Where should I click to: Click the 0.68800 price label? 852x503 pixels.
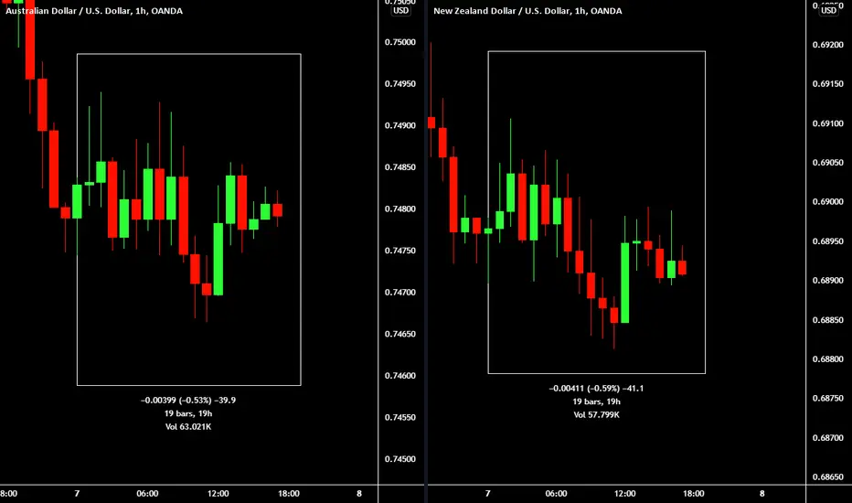(828, 359)
